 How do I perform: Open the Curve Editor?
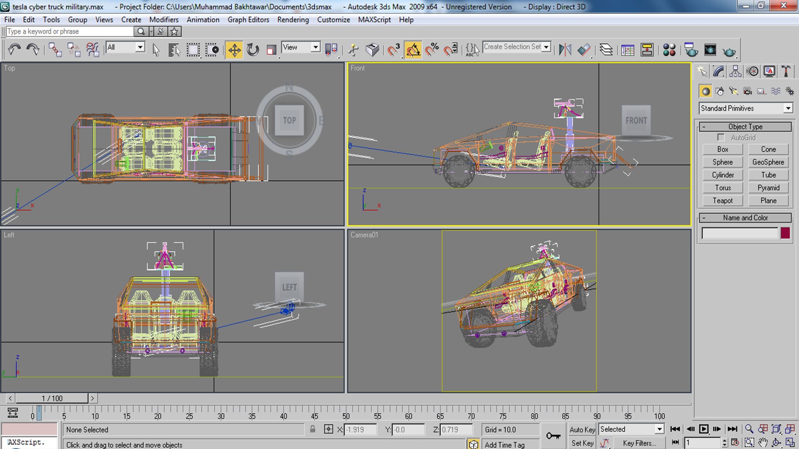(628, 50)
